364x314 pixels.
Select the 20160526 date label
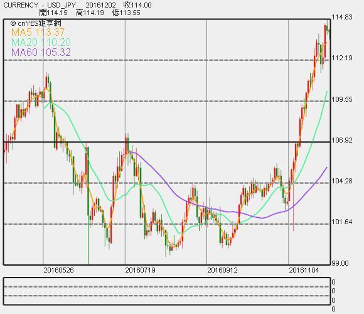tap(58, 270)
